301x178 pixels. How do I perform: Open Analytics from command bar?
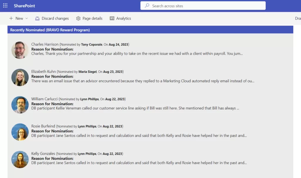tap(123, 18)
